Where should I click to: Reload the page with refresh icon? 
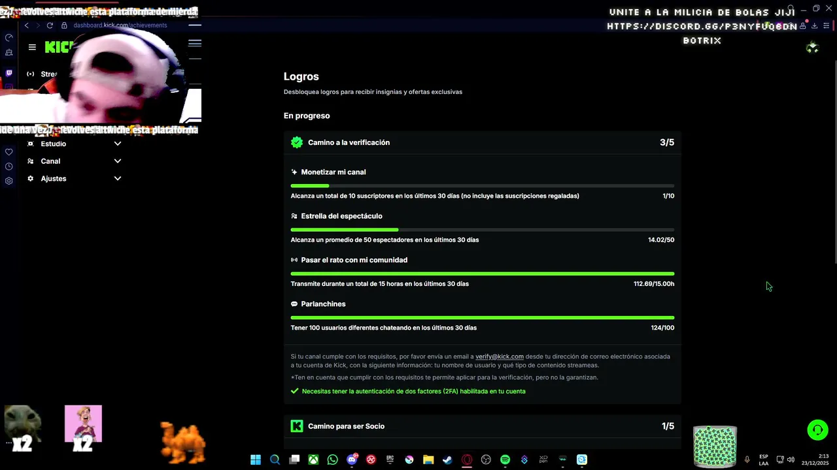50,25
